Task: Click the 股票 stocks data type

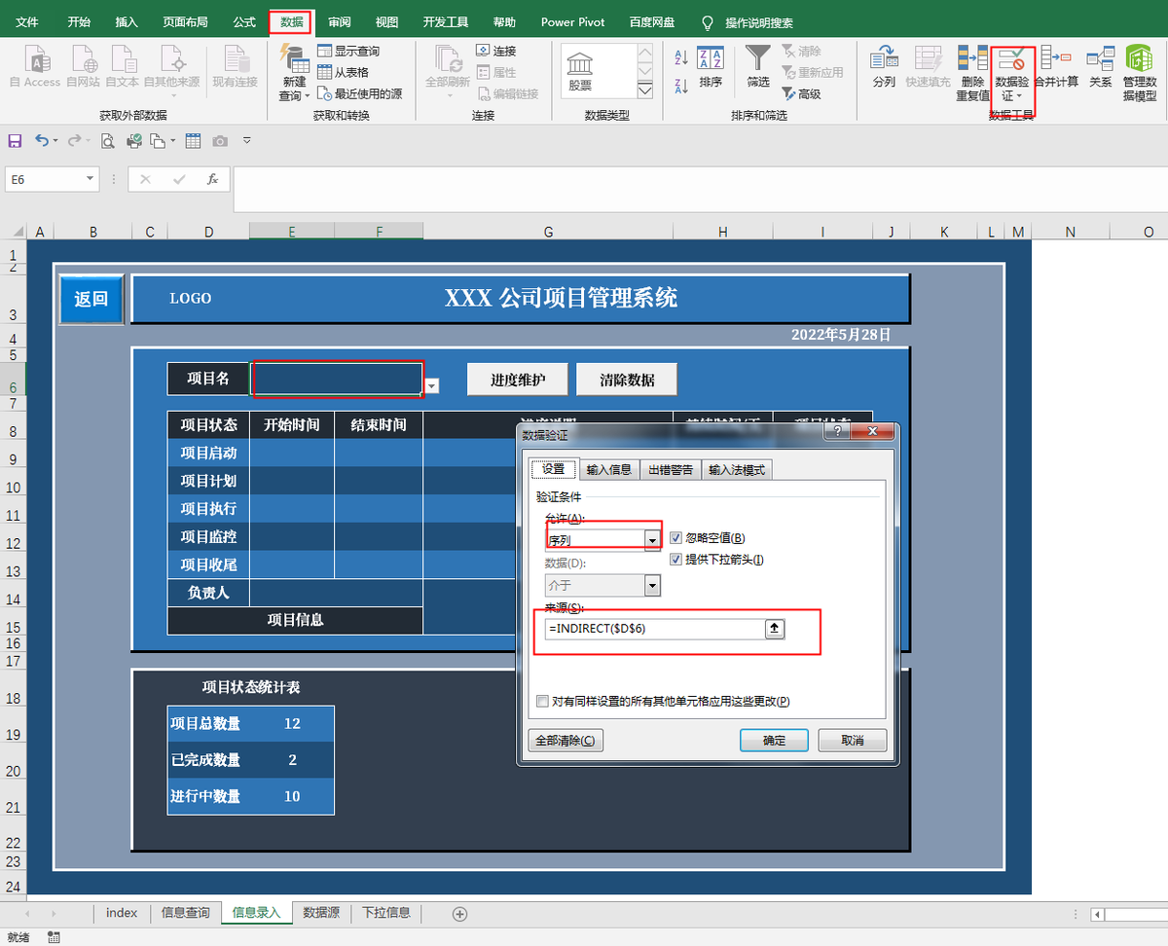Action: pos(581,71)
